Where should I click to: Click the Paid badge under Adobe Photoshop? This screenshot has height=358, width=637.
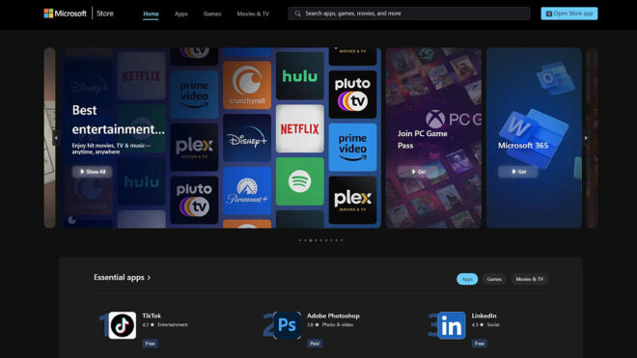pos(315,344)
